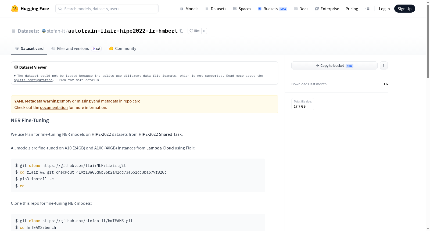Click the search magnifier icon
The height and width of the screenshot is (231, 430).
coord(60,9)
